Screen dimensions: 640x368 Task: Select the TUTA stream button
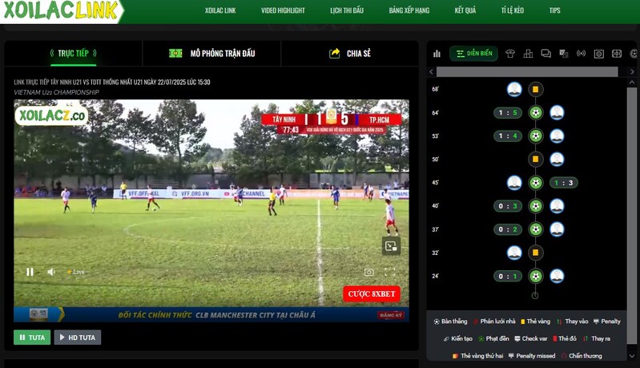point(32,338)
